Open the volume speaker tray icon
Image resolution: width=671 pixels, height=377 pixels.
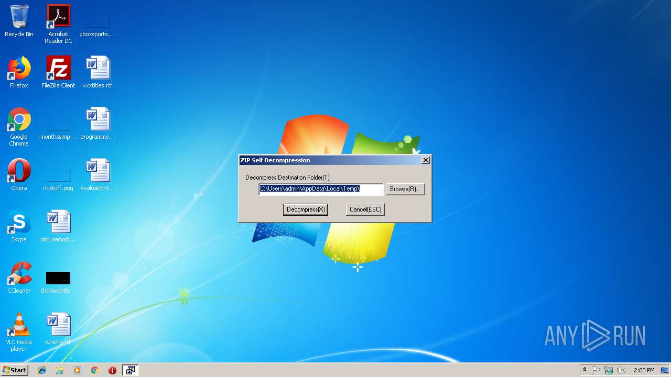(621, 370)
